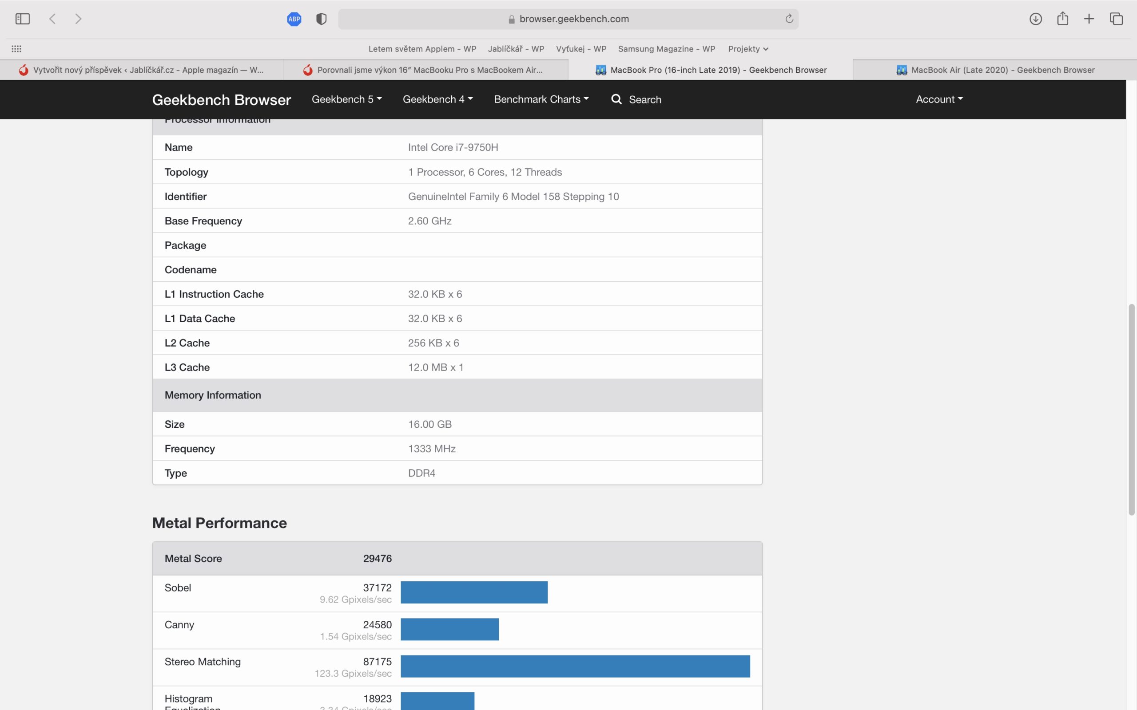
Task: Select the topology value '1 Processor, 6 Cores, 12 Threads'
Action: pyautogui.click(x=485, y=172)
